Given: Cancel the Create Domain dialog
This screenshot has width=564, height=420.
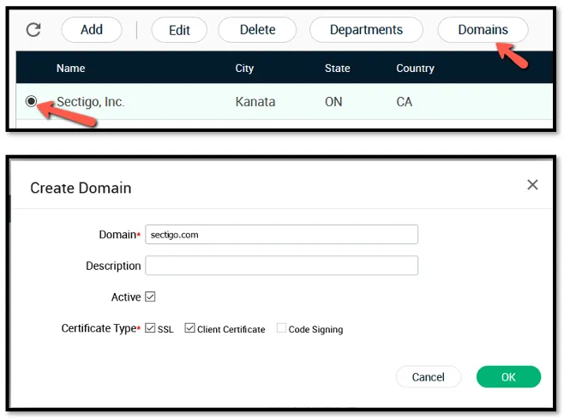Looking at the screenshot, I should [x=428, y=377].
